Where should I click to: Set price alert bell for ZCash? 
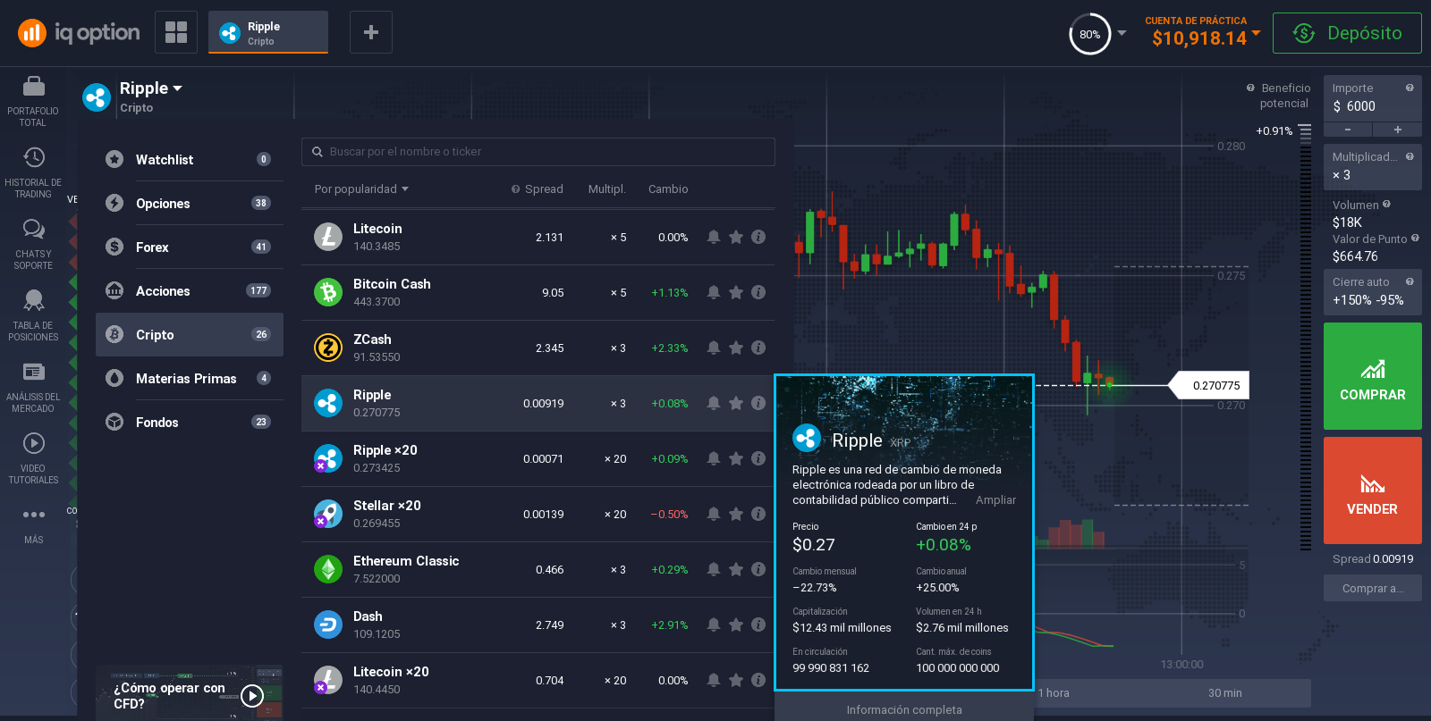pos(714,348)
